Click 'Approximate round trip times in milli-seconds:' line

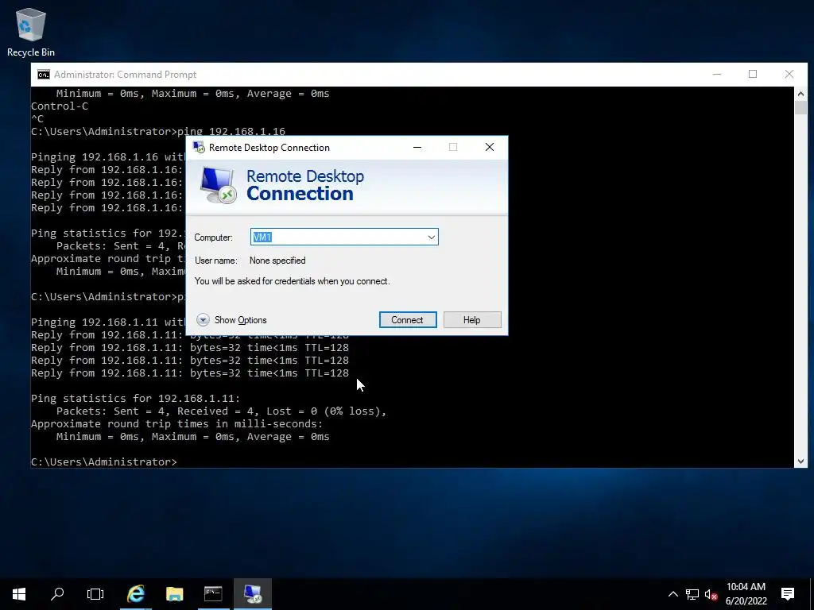coord(176,424)
